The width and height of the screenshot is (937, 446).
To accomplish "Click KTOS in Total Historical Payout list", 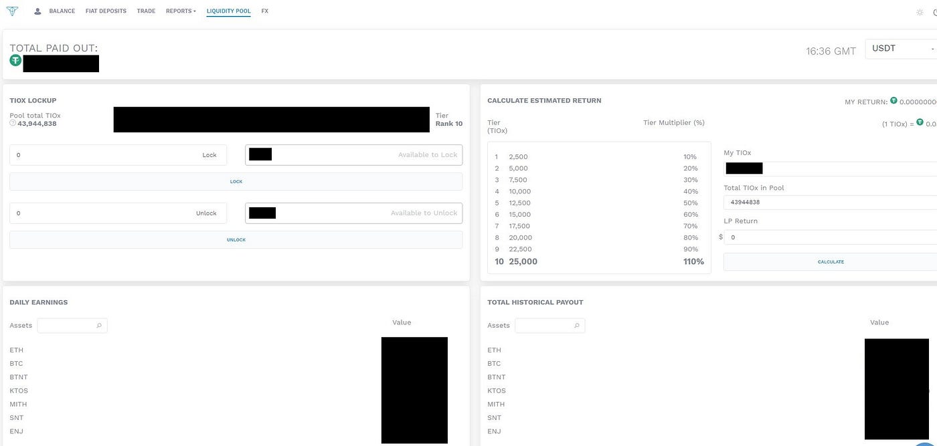I will click(x=497, y=391).
